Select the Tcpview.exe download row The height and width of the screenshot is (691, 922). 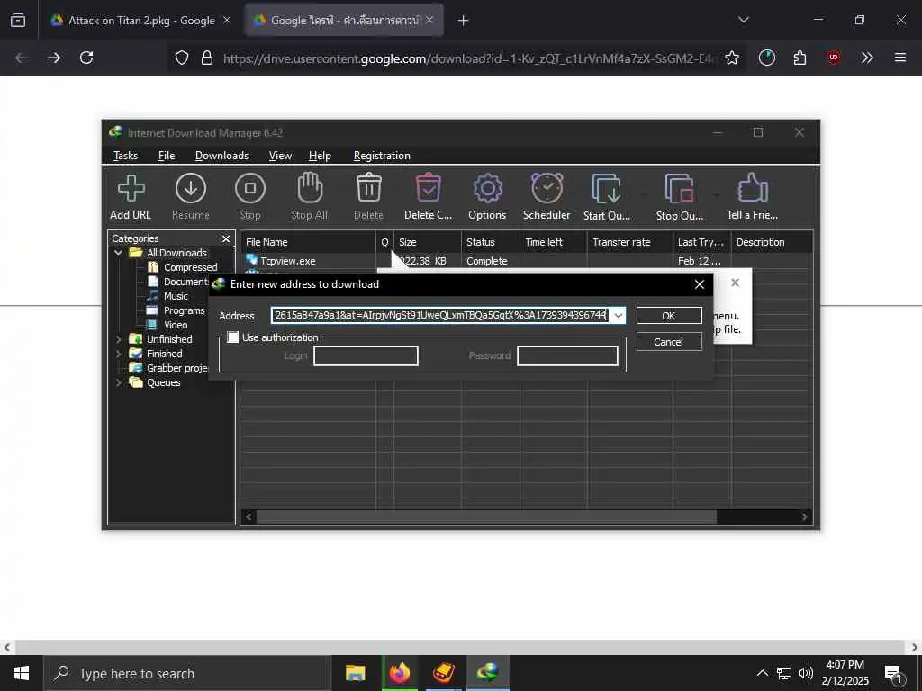point(526,261)
